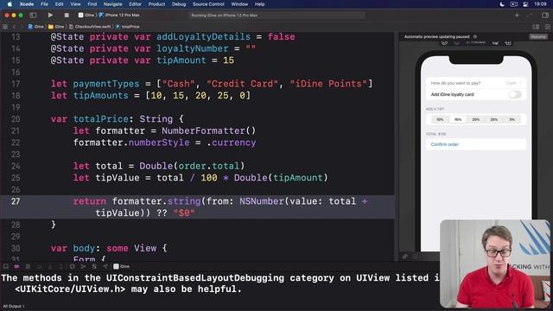Open Debug View Hierarchy
This screenshot has width=553, height=311.
pos(72,266)
